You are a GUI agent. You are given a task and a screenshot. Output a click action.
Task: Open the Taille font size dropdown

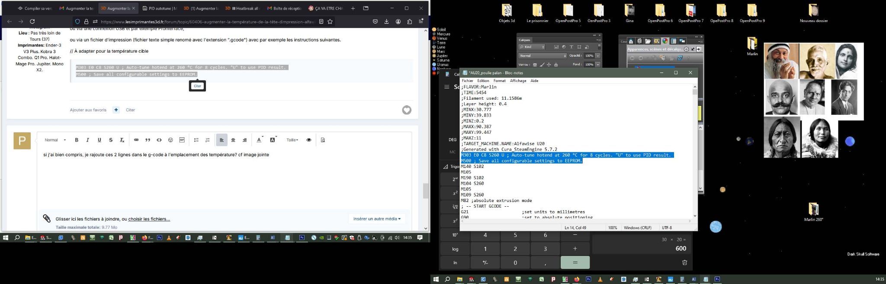[292, 140]
